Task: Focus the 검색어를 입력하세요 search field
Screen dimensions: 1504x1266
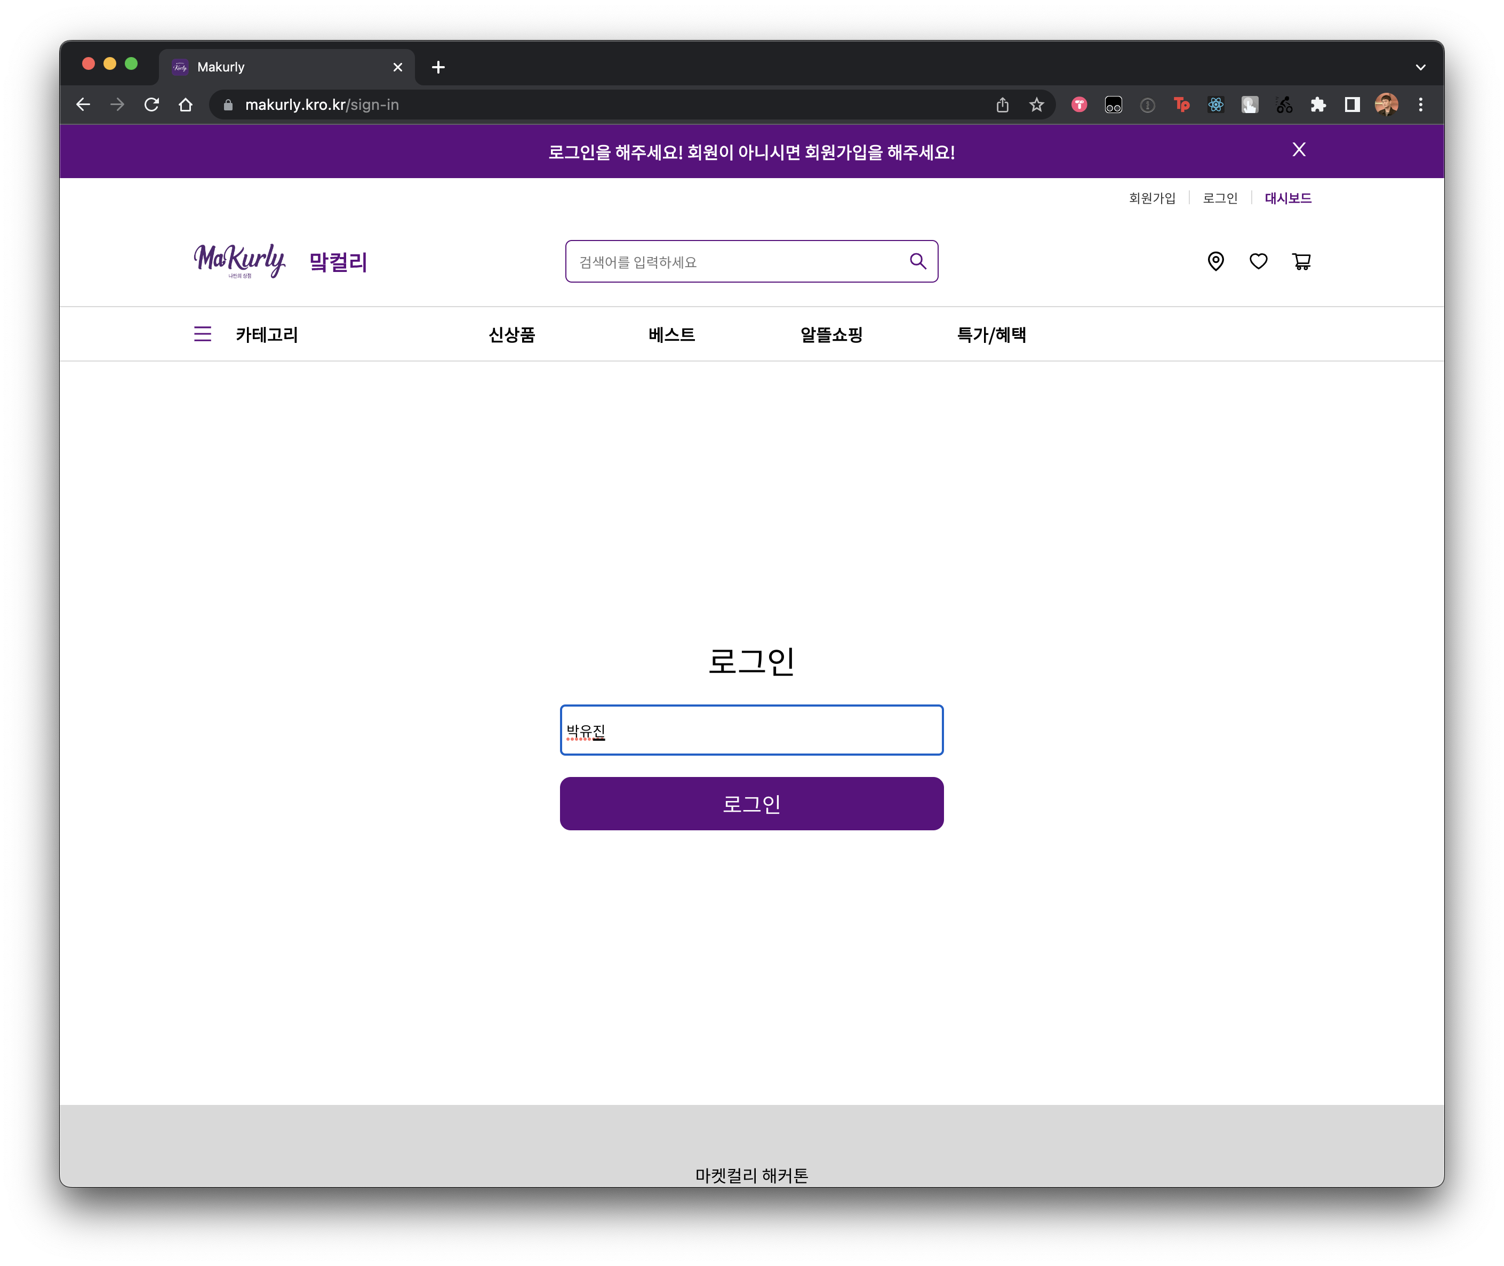Action: [x=732, y=262]
